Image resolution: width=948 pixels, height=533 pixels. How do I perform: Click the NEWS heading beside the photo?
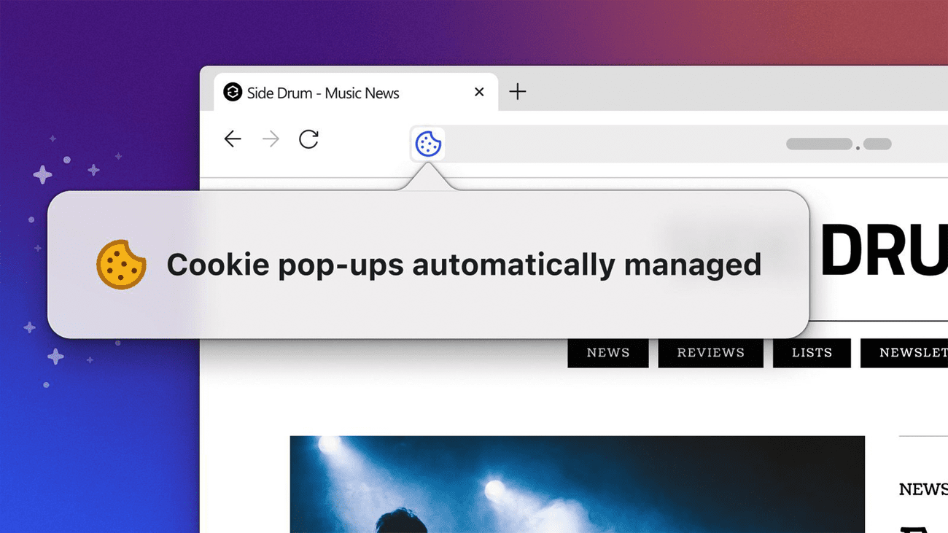(921, 489)
